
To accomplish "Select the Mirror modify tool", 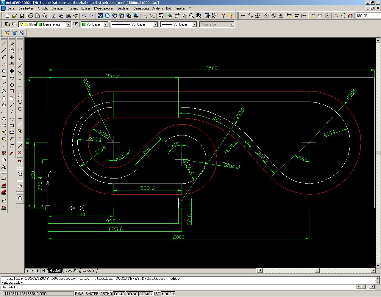I will [x=12, y=57].
